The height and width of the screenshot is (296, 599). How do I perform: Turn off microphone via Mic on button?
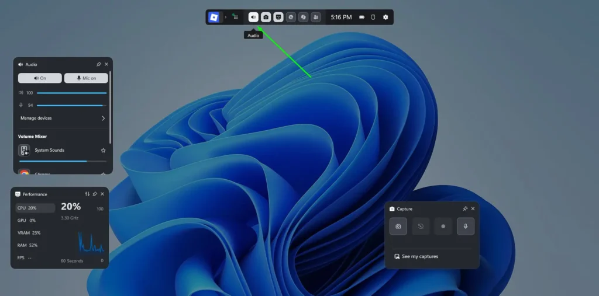click(86, 78)
